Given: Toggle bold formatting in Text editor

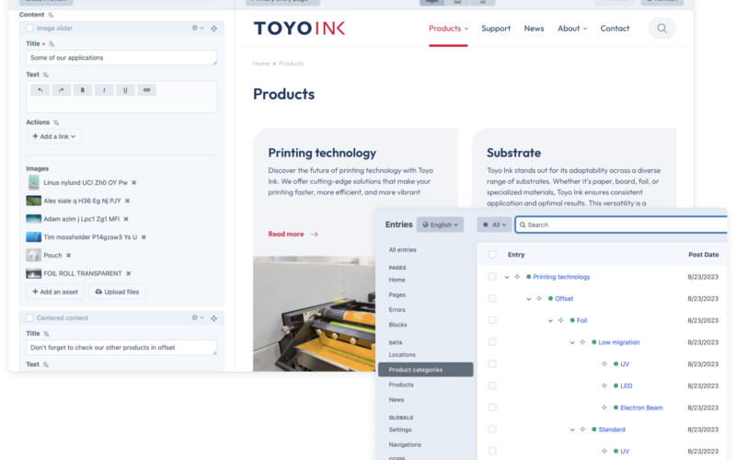Looking at the screenshot, I should [x=83, y=89].
